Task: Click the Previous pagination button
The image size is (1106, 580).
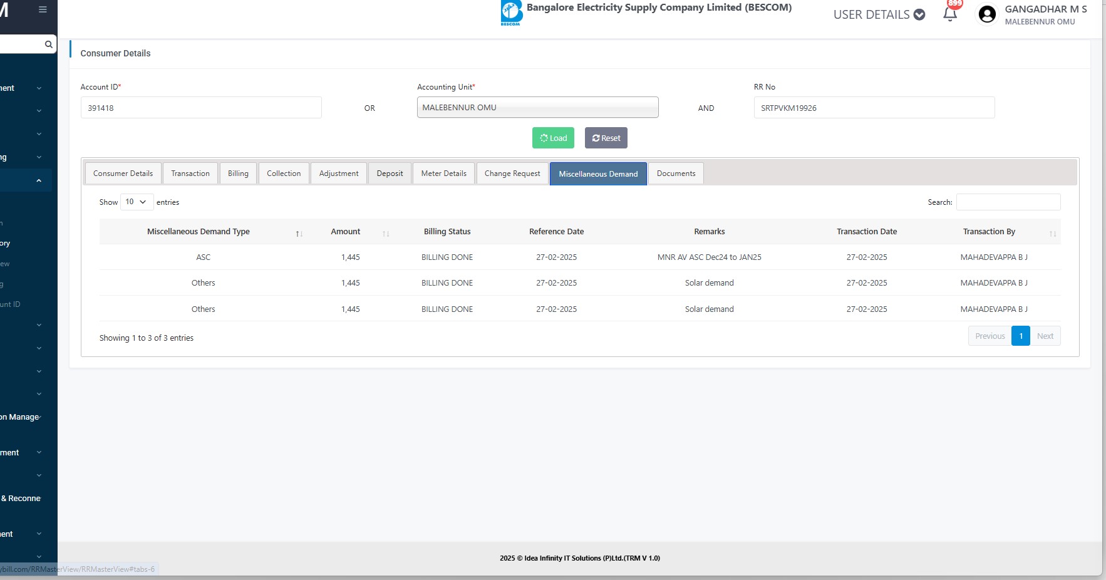Action: coord(990,336)
